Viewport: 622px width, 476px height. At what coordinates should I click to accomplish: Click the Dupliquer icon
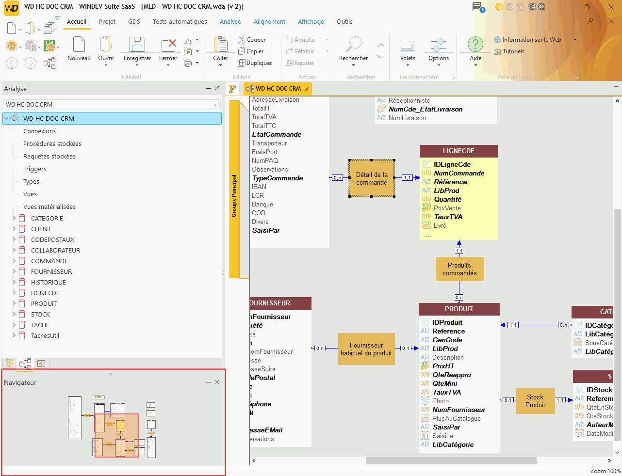click(242, 63)
